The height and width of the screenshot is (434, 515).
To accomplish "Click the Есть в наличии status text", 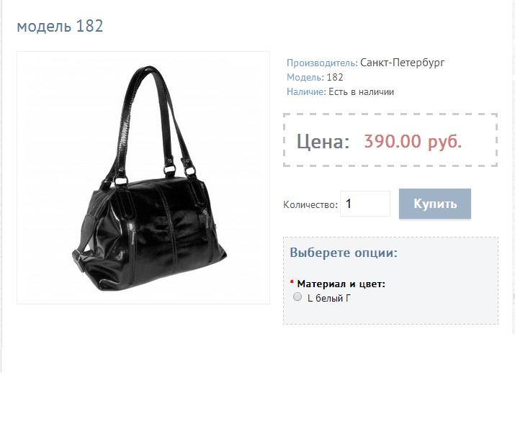I will coord(362,92).
